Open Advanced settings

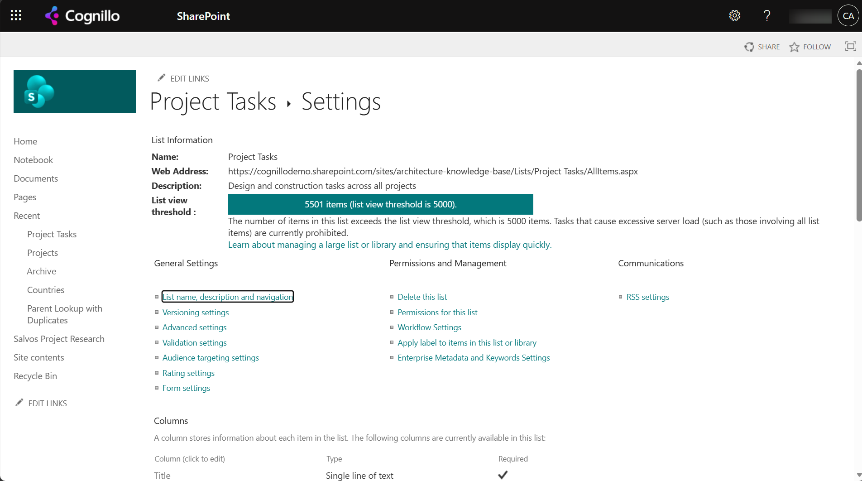click(x=195, y=327)
